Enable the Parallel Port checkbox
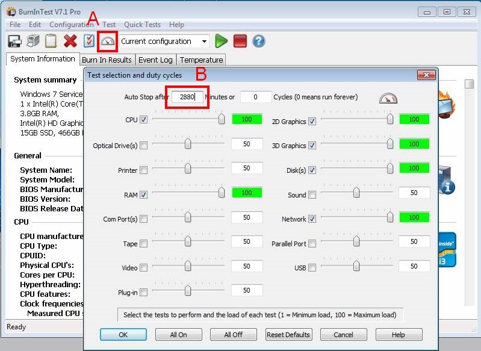 click(312, 244)
